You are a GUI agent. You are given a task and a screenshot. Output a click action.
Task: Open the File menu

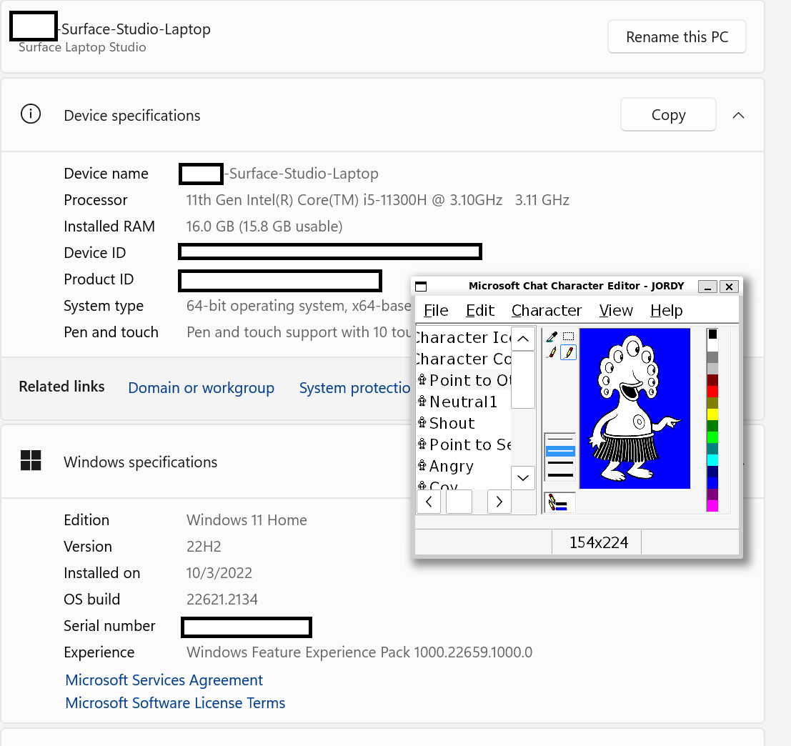pos(436,310)
